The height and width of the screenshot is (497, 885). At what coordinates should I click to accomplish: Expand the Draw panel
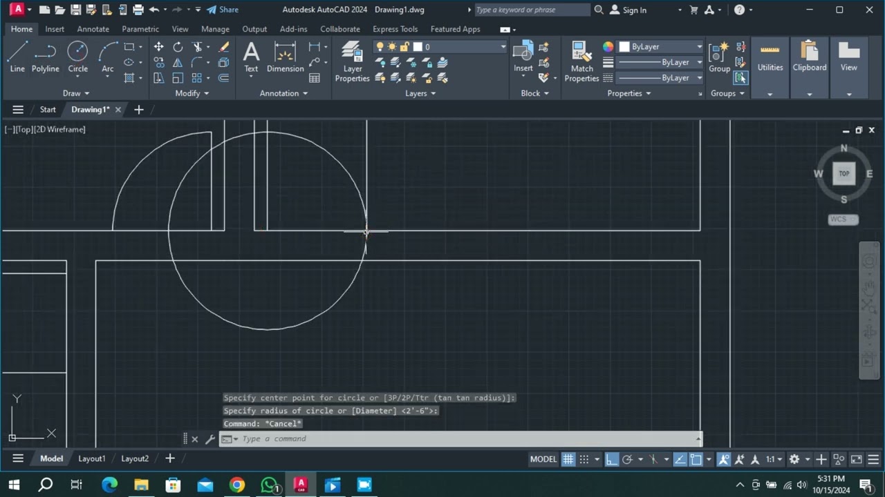point(76,93)
